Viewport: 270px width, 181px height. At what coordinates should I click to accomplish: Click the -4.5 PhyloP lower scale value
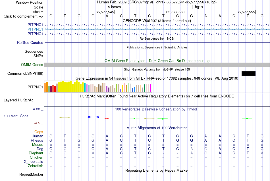coord(37,123)
